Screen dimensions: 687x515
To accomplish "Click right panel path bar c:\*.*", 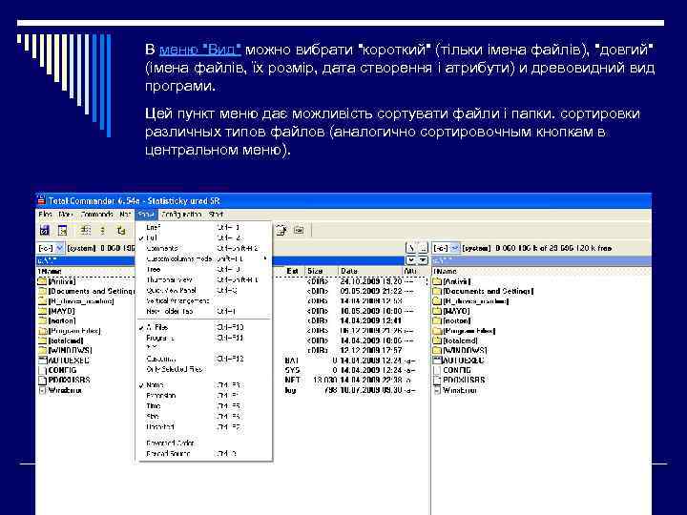I will coord(541,260).
